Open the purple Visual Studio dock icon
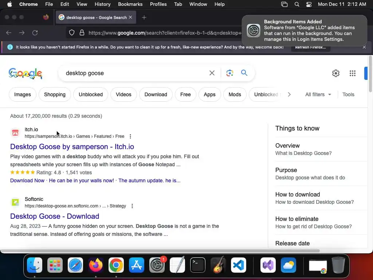This screenshot has height=280, width=373. (268, 265)
